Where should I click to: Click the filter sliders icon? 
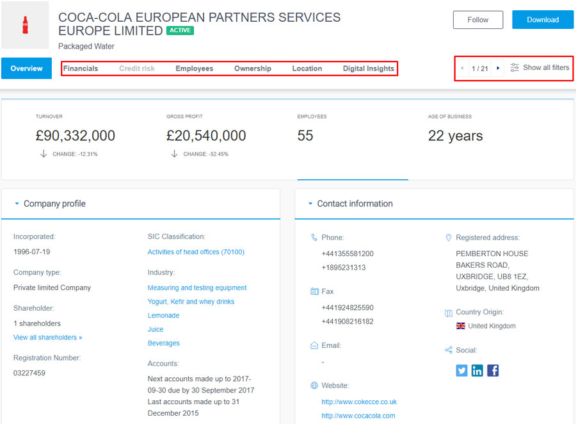point(515,68)
